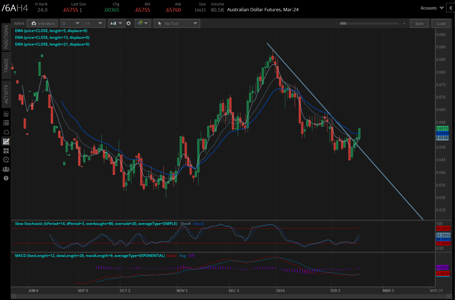Collapse the right panel with chevron arrow
455x300 pixels.
click(451, 8)
